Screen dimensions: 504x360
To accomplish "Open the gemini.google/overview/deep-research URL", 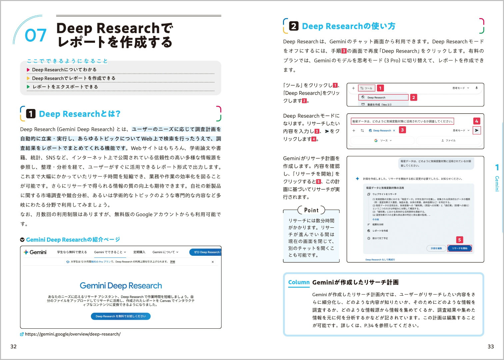I will pos(73,334).
